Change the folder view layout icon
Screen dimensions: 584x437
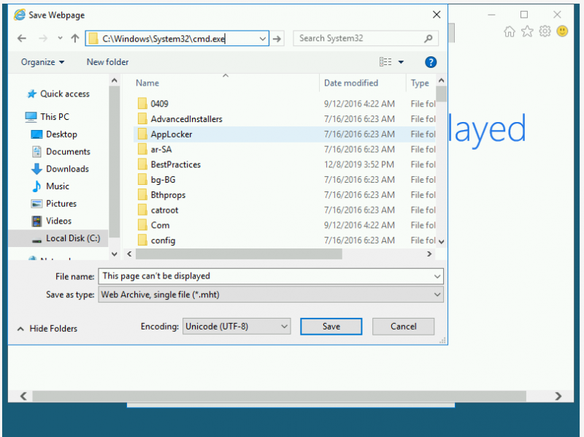click(386, 62)
